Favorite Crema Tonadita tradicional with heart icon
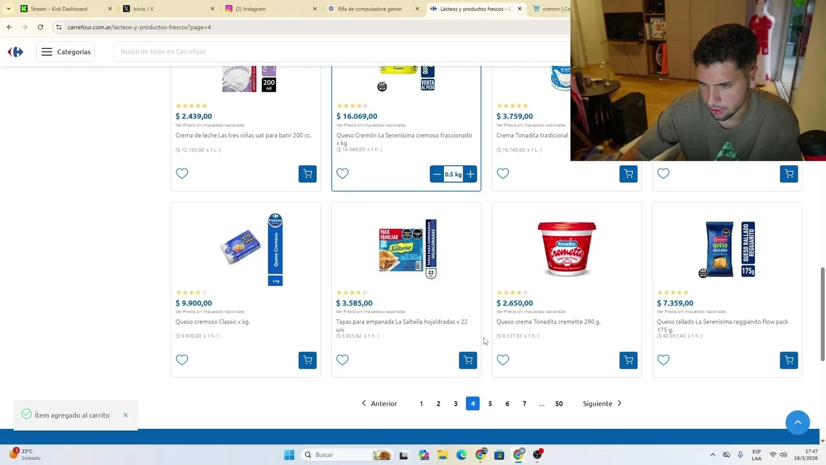Viewport: 826px width, 465px height. (x=503, y=173)
